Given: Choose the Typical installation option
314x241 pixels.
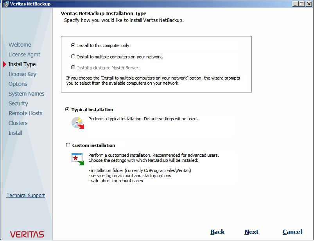Looking at the screenshot, I should (x=67, y=110).
